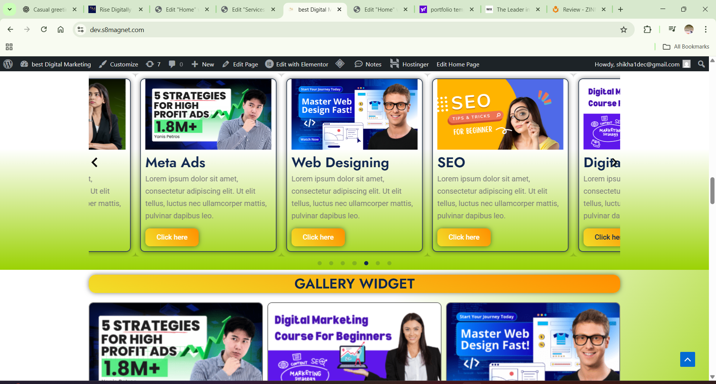Select the last carousel pagination dot
The width and height of the screenshot is (716, 384).
[389, 263]
